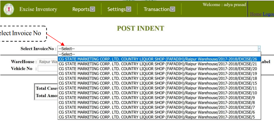Click the Logout link

pyautogui.click(x=268, y=14)
